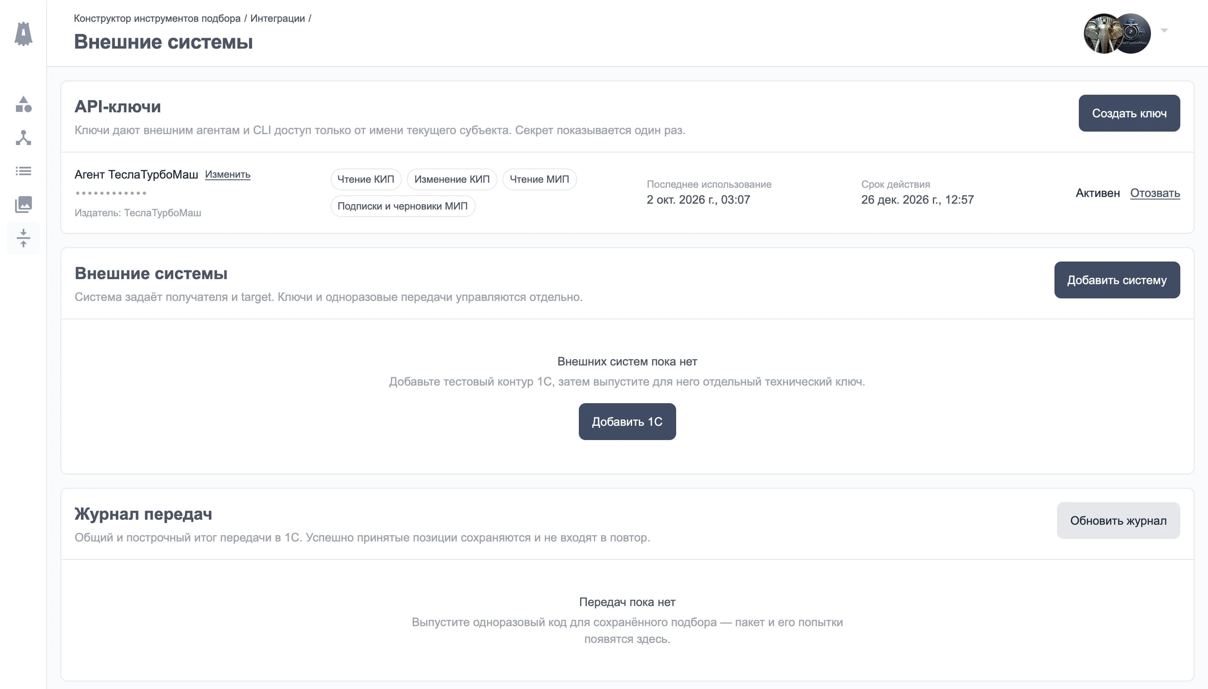
Task: Click Издатель: ТеслаТурбоМаш text
Action: 138,212
